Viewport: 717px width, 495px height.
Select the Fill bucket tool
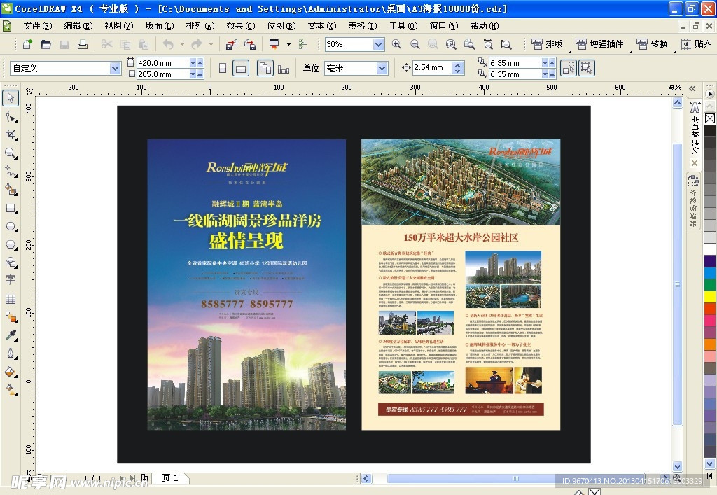coord(11,372)
